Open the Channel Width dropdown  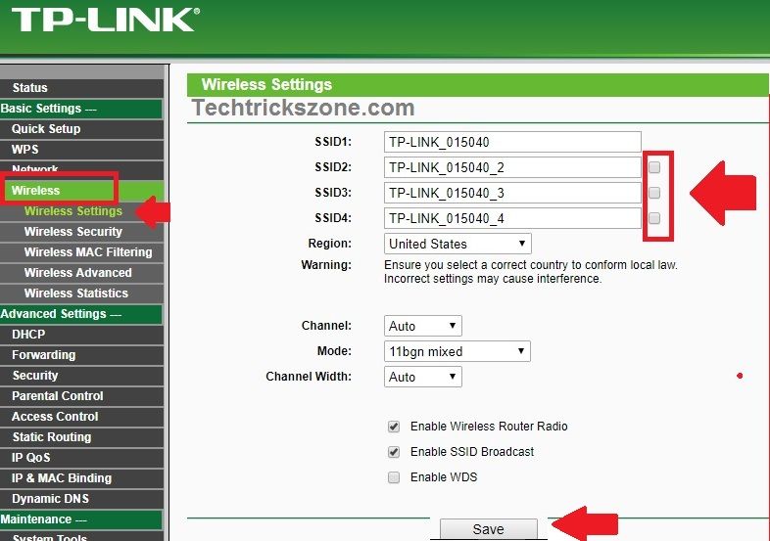coord(422,377)
